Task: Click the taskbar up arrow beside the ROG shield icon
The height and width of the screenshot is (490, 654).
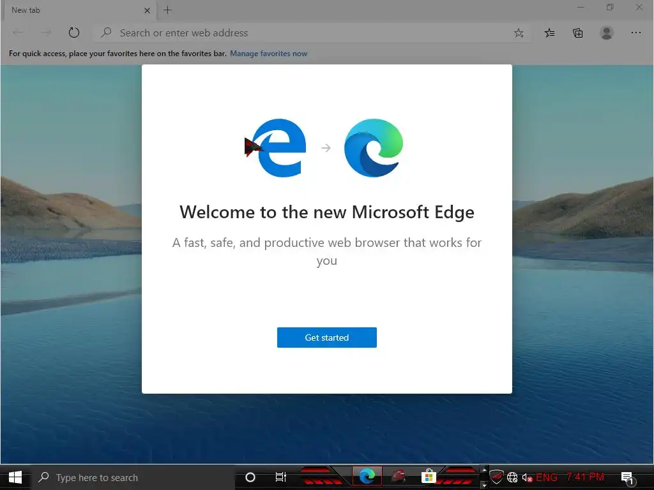Action: click(484, 470)
